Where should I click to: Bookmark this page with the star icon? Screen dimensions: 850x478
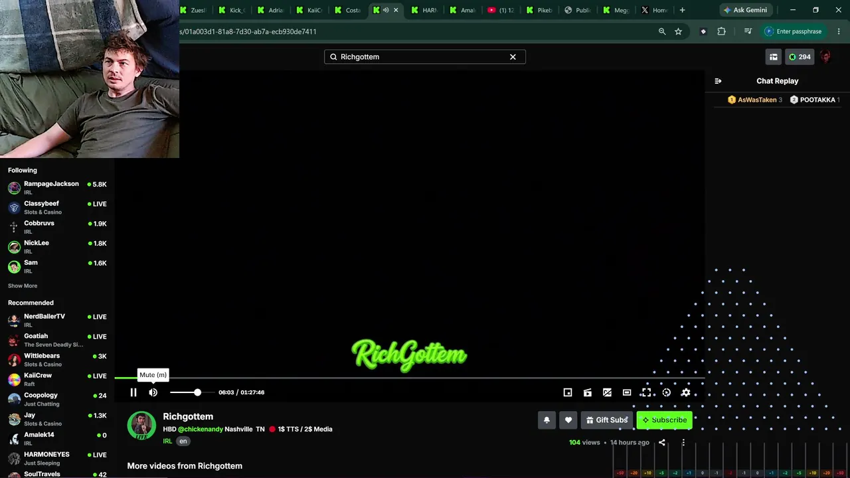pos(678,31)
